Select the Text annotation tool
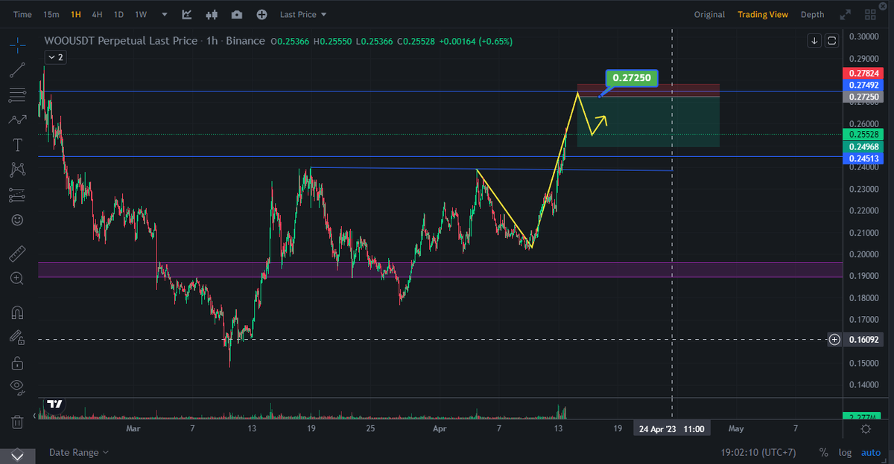The height and width of the screenshot is (464, 894). pos(18,144)
